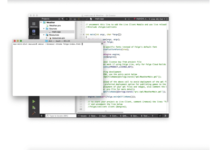Open the output panes selector arrows
This screenshot has height=150, width=217.
pos(152,116)
